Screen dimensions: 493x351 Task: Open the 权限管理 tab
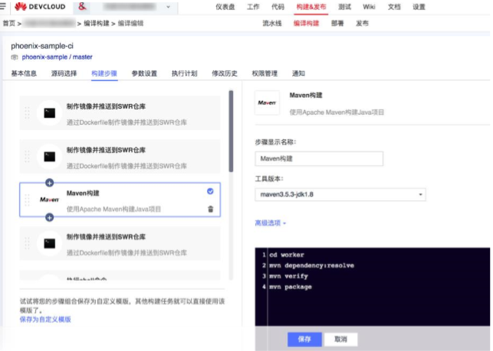tap(265, 73)
